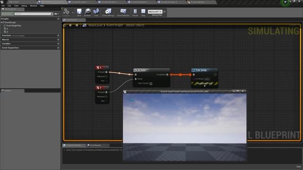This screenshot has height=170, width=303.
Task: Open the File menu
Action: (x=3, y=6)
